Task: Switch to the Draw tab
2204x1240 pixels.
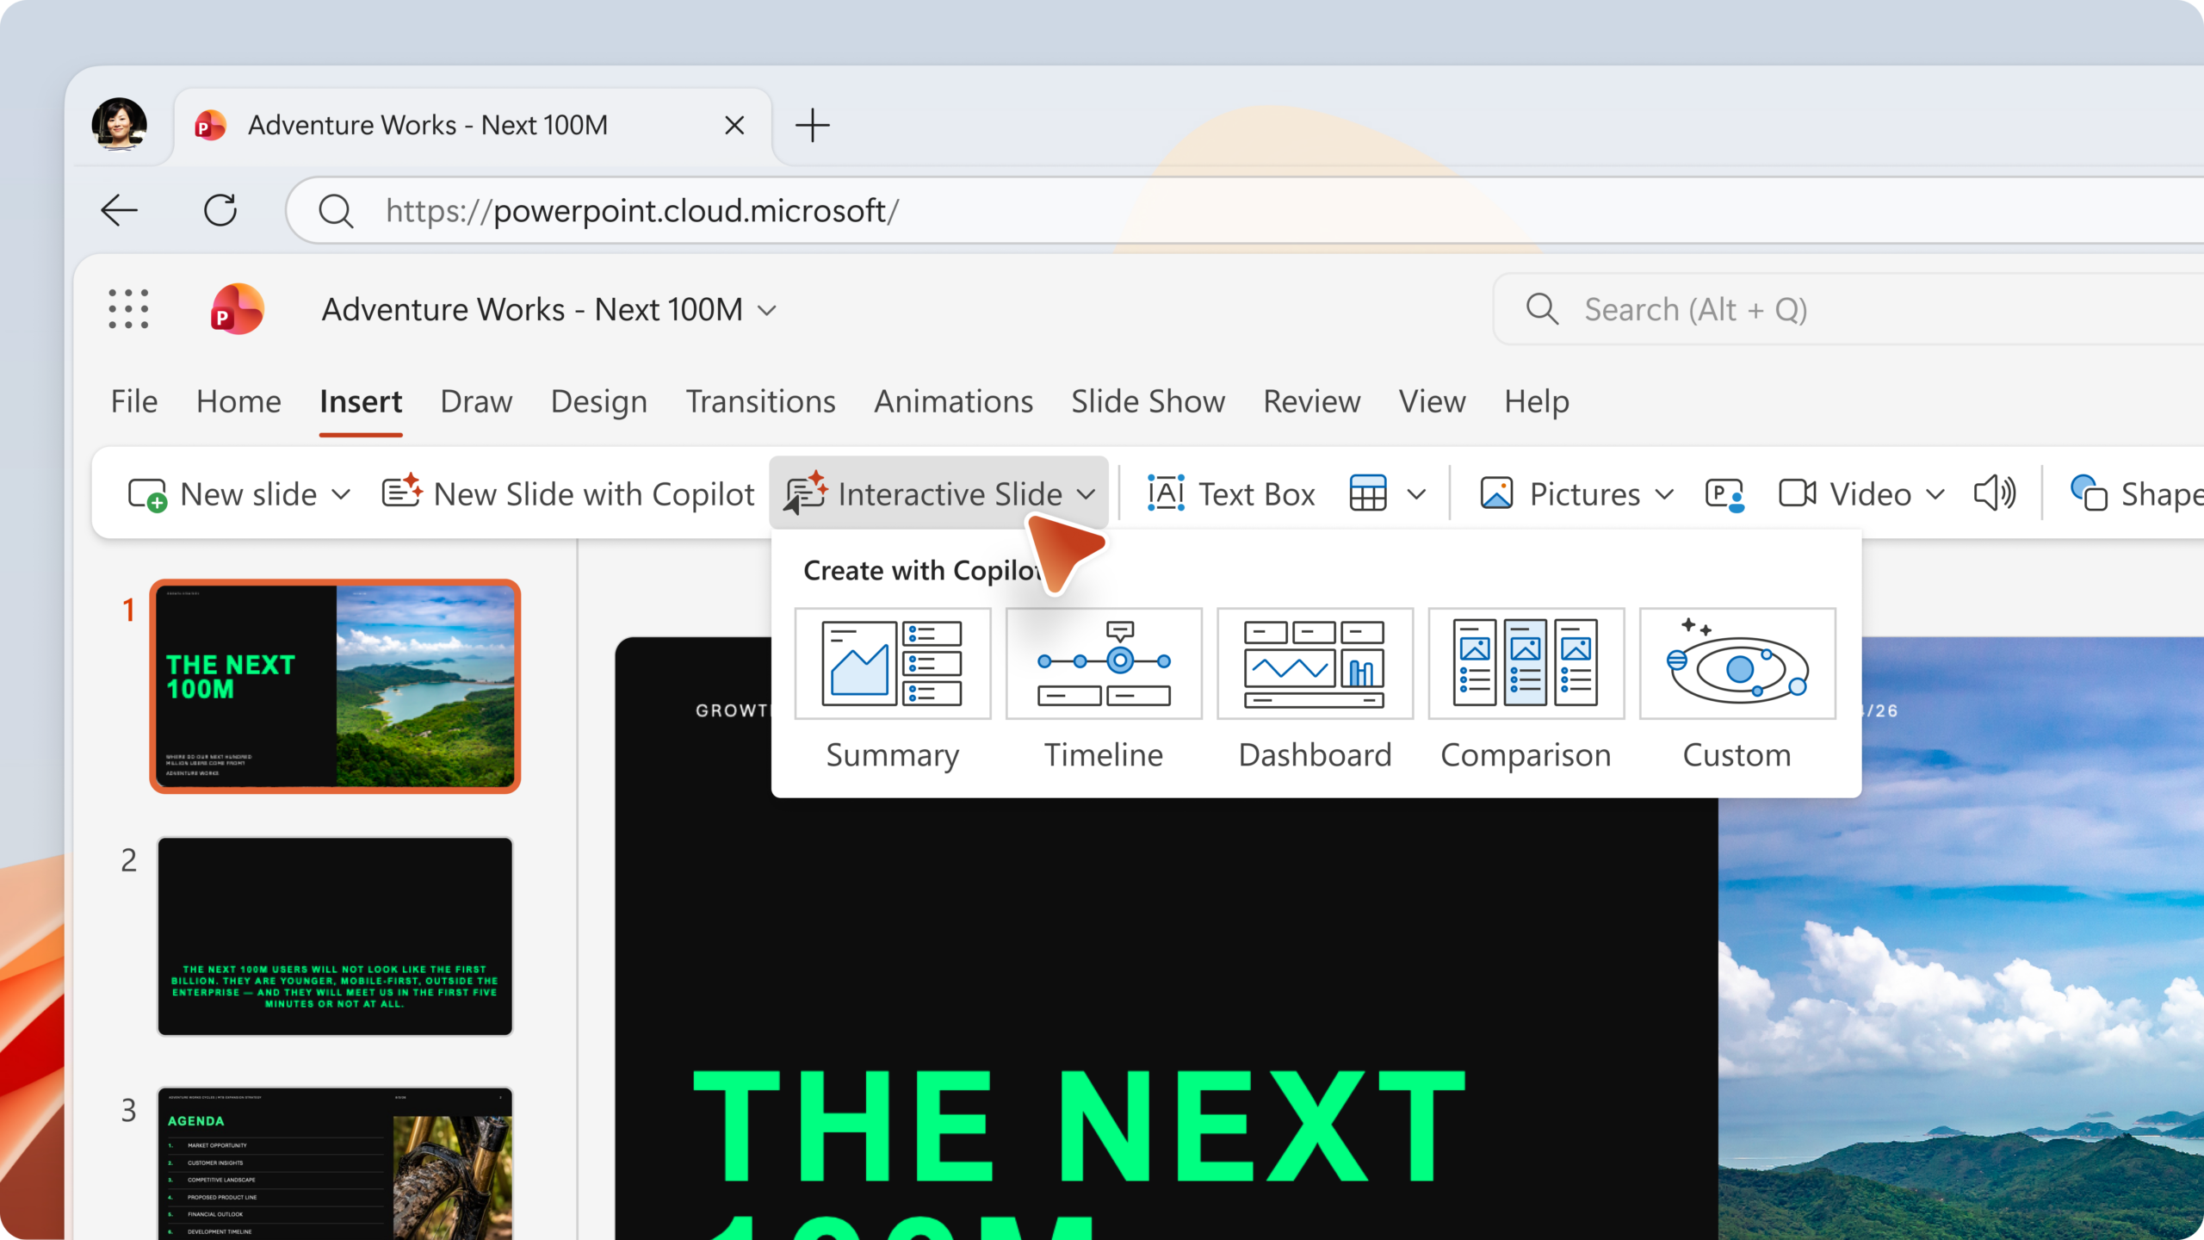Action: coord(476,401)
